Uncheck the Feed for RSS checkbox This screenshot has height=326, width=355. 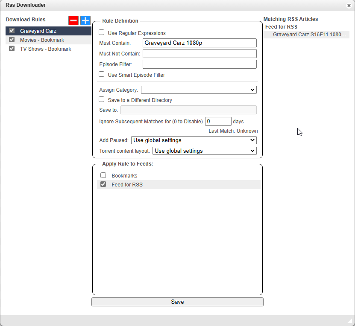pos(103,184)
